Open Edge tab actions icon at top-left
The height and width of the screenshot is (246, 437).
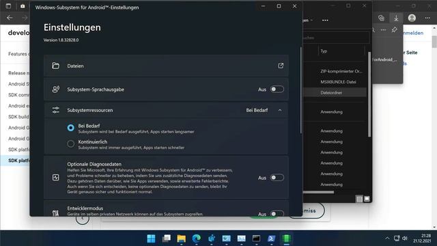(x=8, y=6)
